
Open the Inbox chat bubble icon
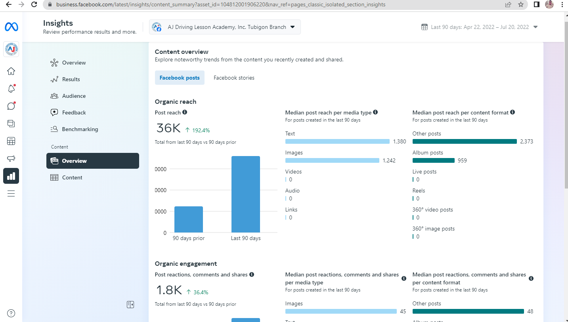click(11, 106)
